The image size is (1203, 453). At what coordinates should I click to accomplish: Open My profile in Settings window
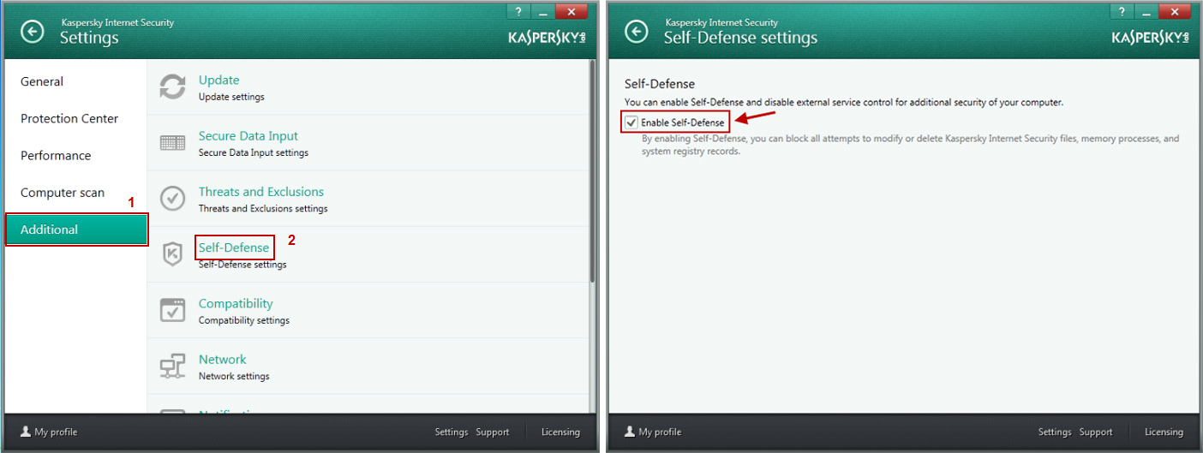(49, 432)
